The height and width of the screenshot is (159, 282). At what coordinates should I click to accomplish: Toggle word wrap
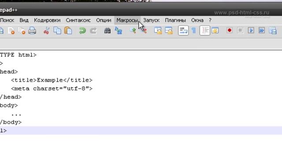[183, 30]
